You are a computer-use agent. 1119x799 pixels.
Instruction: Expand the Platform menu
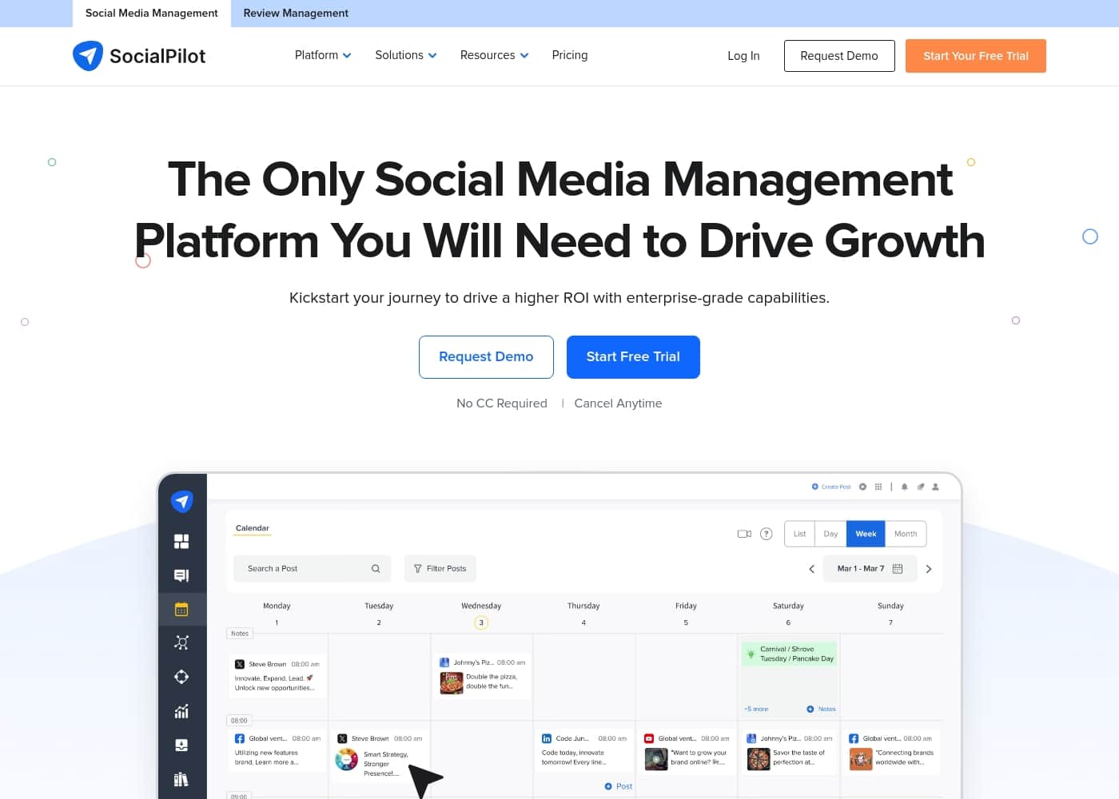point(323,55)
